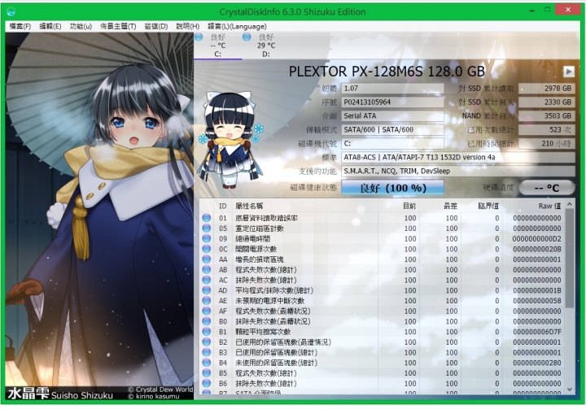Viewport: 586px width, 409px height.
Task: Click raw value 00000006D7F
Action: [x=537, y=332]
